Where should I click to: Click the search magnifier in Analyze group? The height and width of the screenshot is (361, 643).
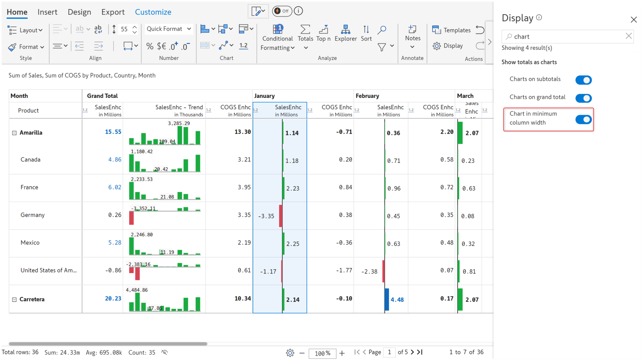click(382, 30)
